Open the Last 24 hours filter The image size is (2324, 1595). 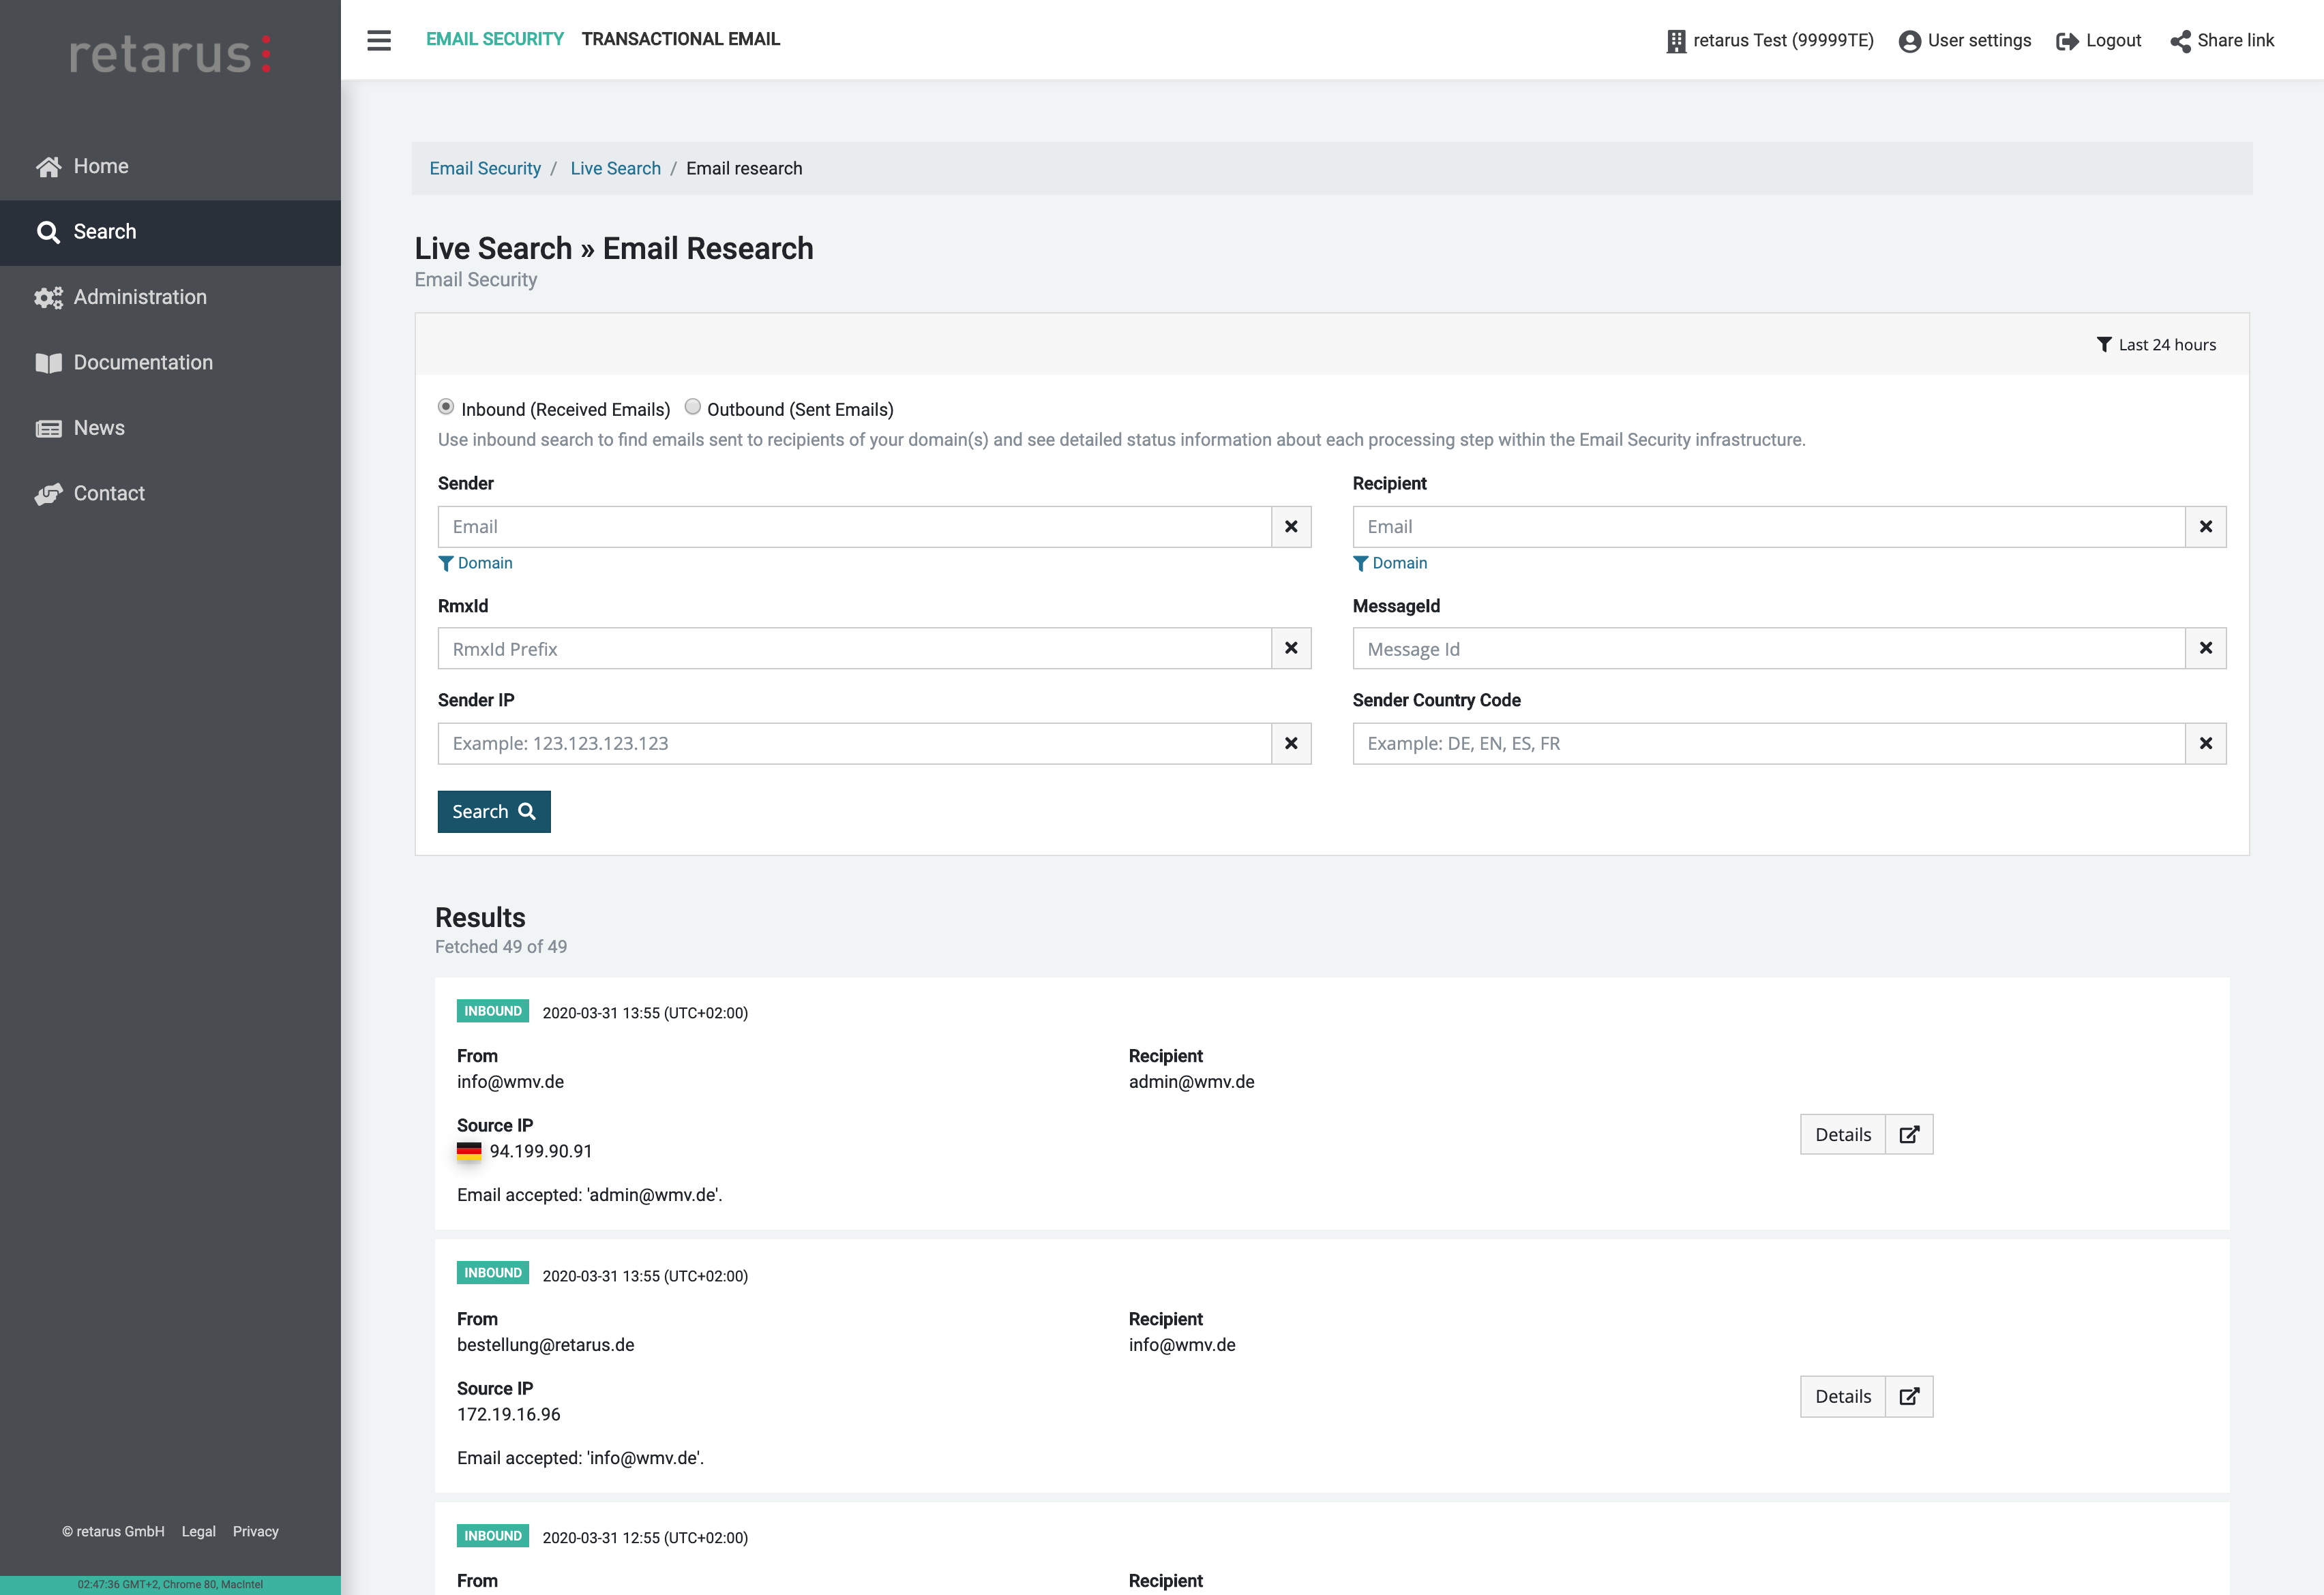[2156, 345]
